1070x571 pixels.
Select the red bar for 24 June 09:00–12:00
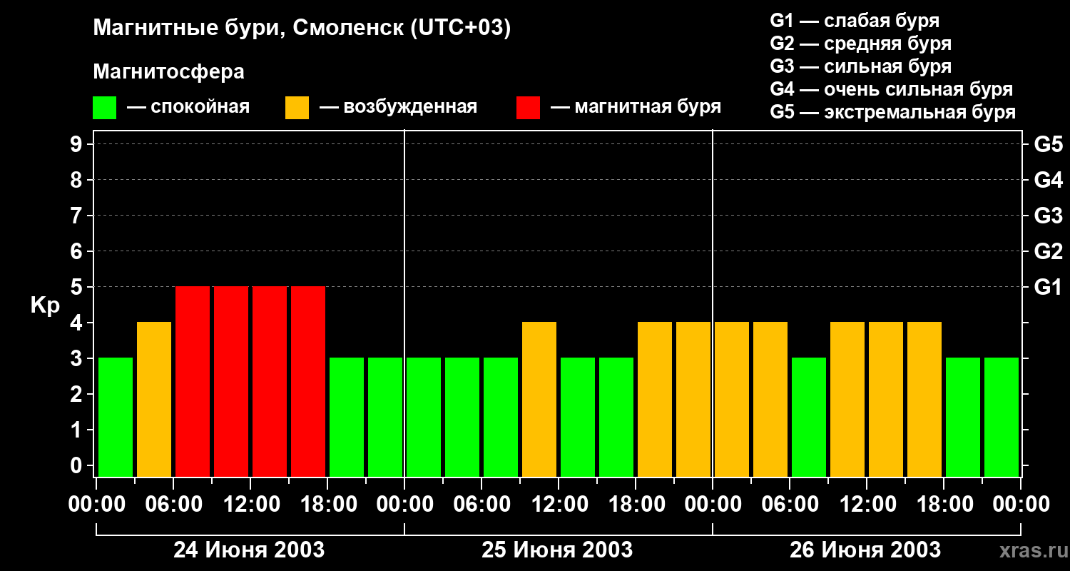point(231,381)
